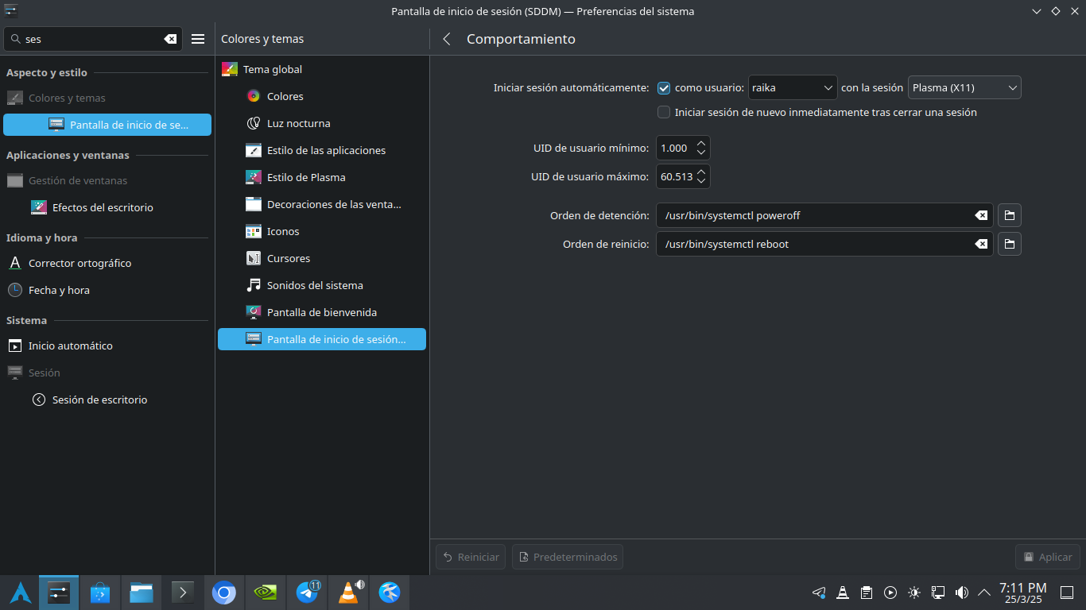Show desktop using the taskbar corner button
The image size is (1086, 610).
point(1067,593)
